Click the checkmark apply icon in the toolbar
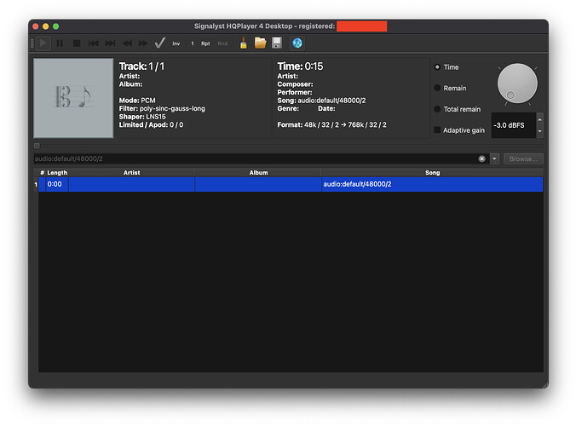 click(x=160, y=43)
